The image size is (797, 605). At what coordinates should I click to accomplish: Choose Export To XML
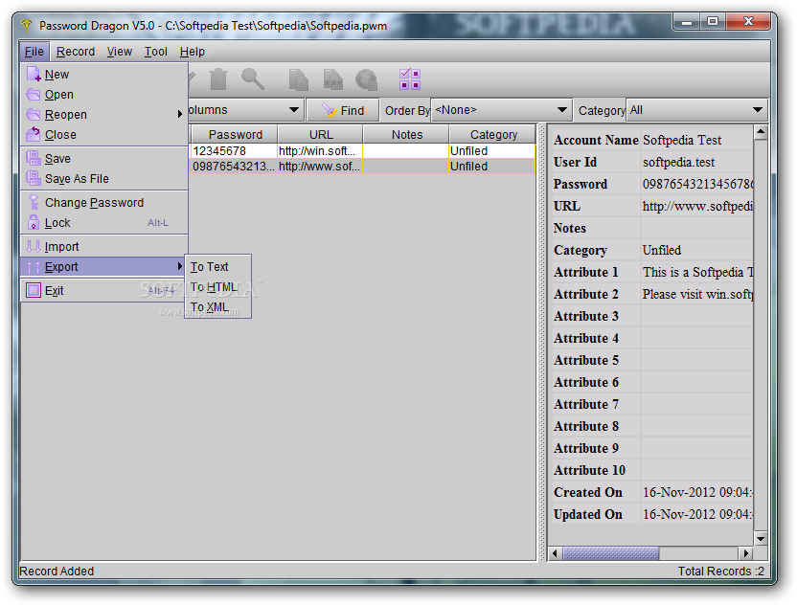[x=217, y=307]
